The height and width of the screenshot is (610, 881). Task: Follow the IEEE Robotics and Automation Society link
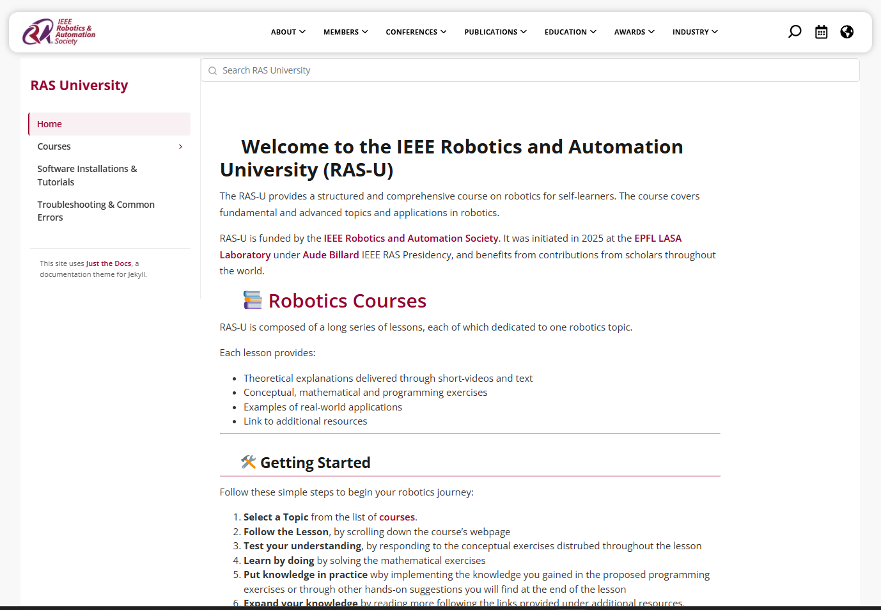[411, 238]
